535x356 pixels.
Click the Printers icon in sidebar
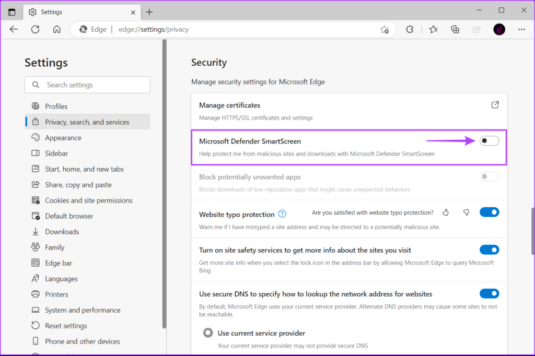coord(36,294)
